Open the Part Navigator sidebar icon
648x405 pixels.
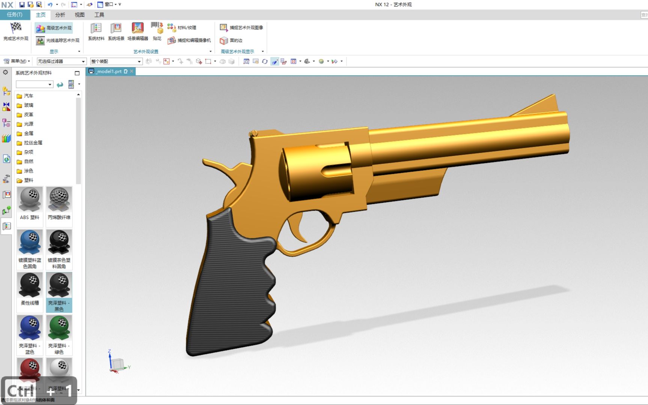(x=6, y=123)
